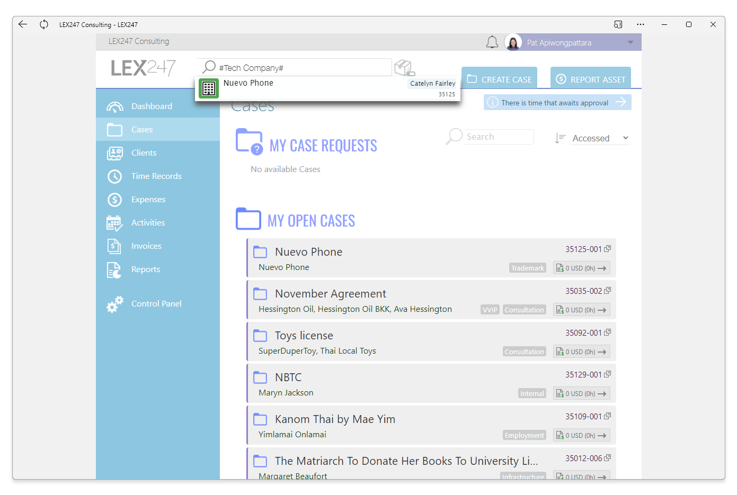Click into the cases Search field
The image size is (737, 495).
499,137
